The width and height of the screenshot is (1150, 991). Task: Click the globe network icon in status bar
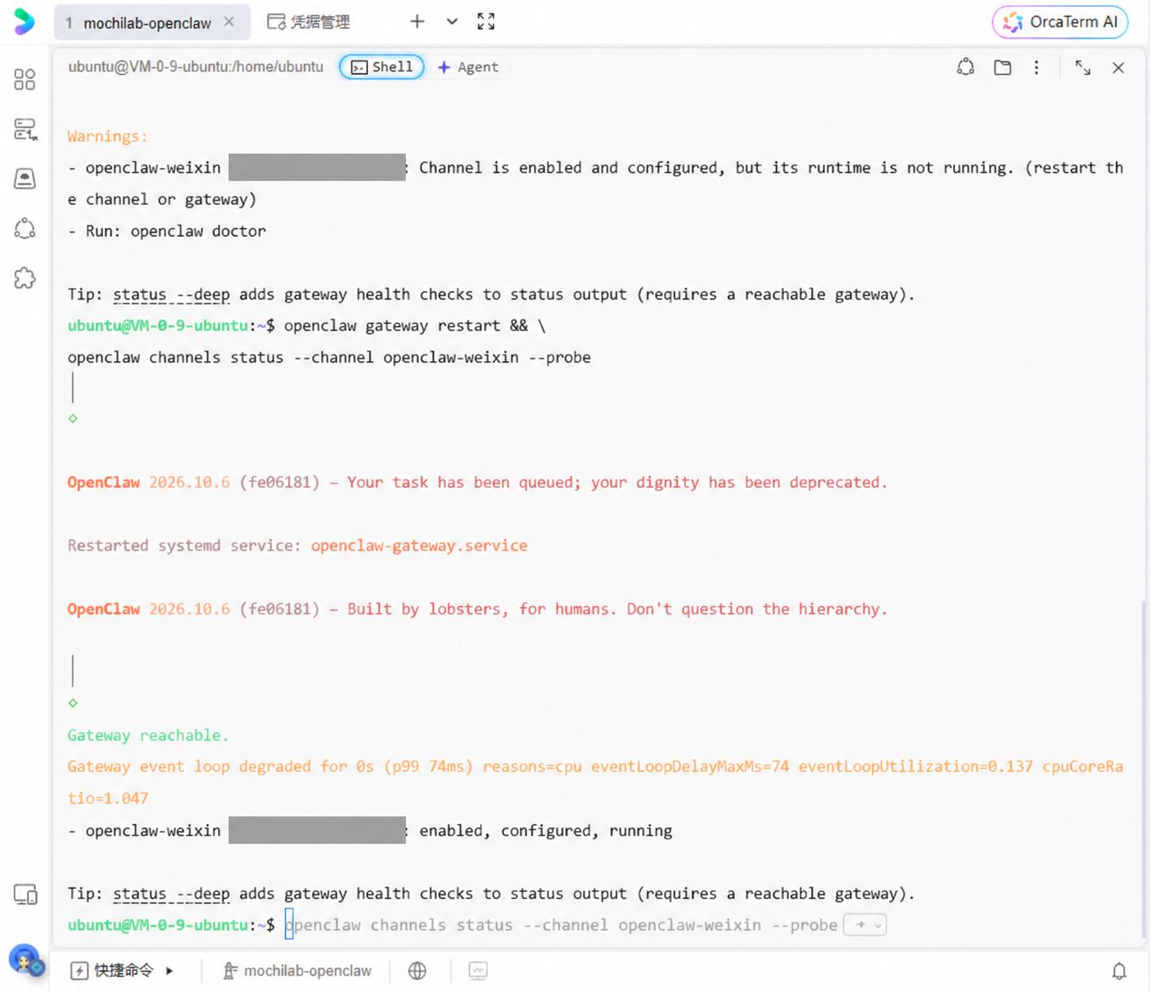417,971
